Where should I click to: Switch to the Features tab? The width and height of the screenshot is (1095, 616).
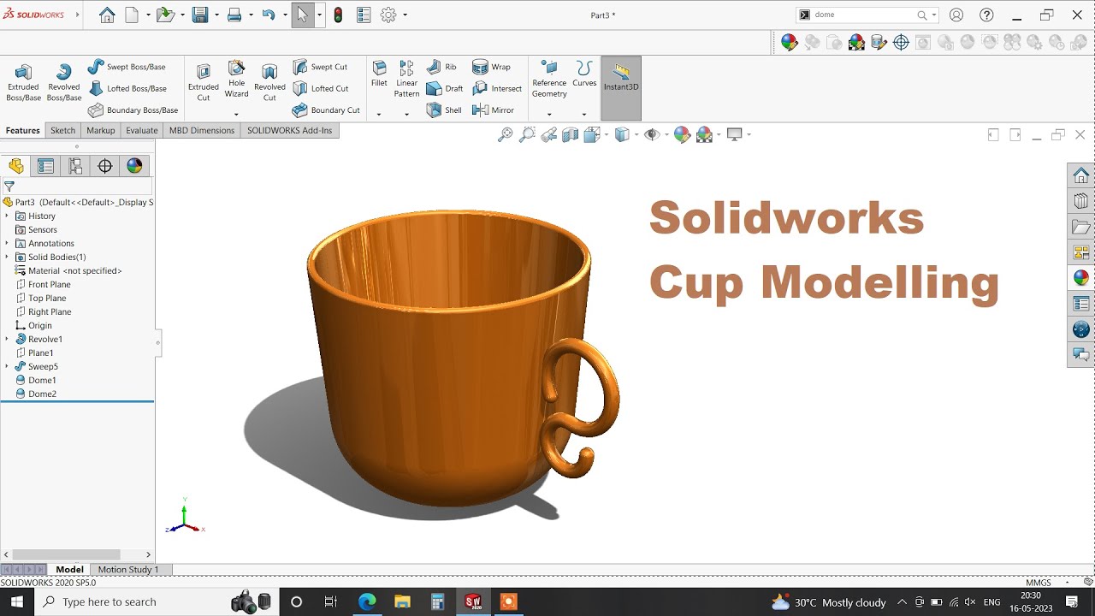click(x=23, y=131)
